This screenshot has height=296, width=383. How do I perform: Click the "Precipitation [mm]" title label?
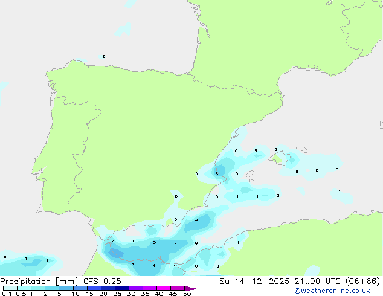point(43,282)
